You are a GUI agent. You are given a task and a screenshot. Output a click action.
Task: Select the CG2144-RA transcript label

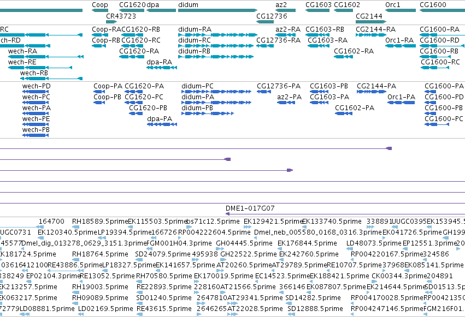point(376,29)
